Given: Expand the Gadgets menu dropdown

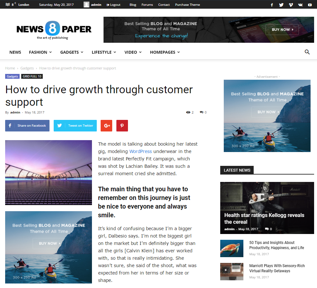Looking at the screenshot, I should pyautogui.click(x=72, y=52).
